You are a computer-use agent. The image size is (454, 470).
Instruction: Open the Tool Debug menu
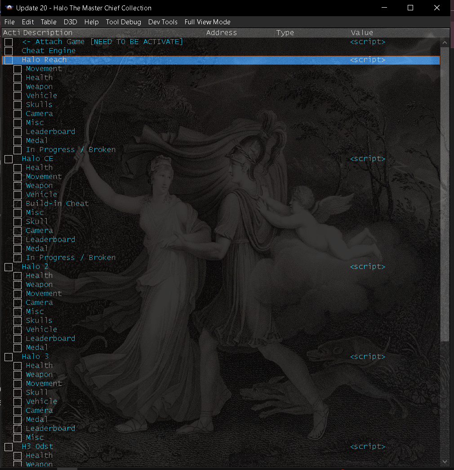124,22
